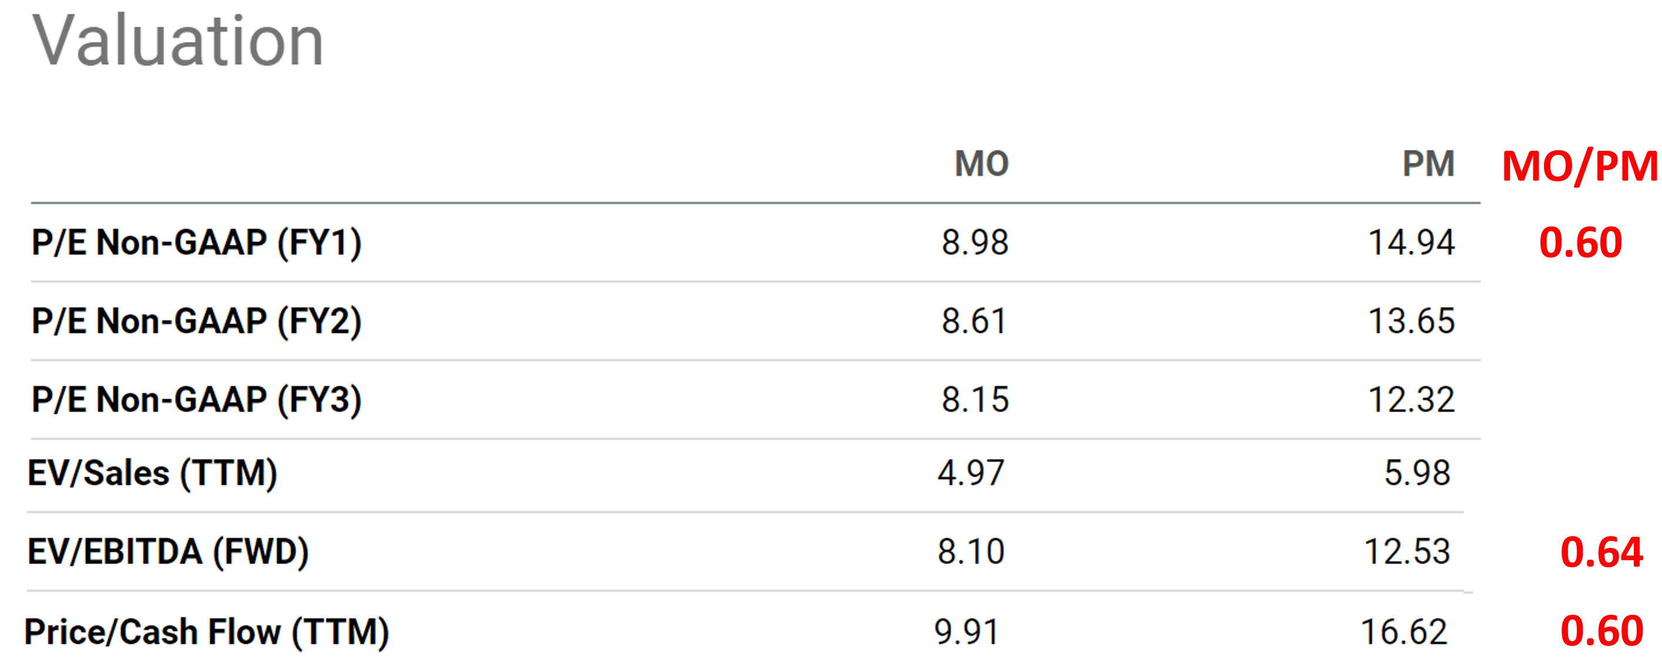The width and height of the screenshot is (1662, 667).
Task: Click the Price/Cash Flow (TTM) row label
Action: pyautogui.click(x=207, y=632)
